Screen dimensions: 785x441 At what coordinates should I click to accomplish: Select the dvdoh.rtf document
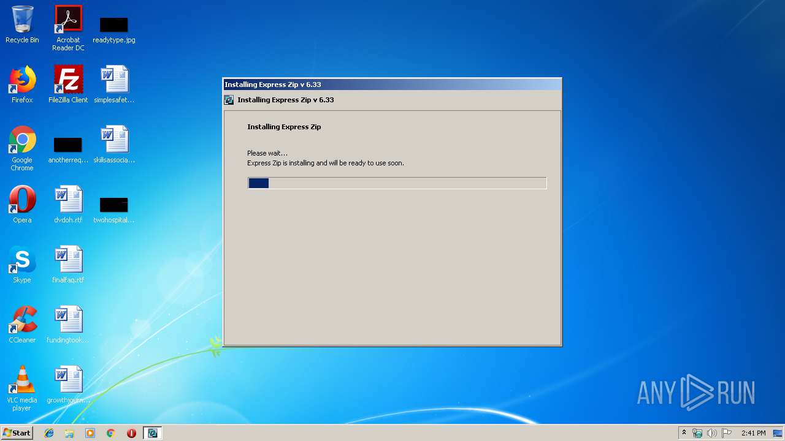pos(68,205)
